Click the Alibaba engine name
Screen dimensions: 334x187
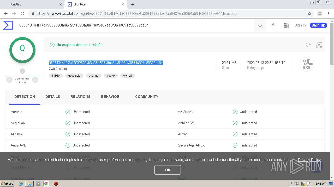(x=16, y=134)
